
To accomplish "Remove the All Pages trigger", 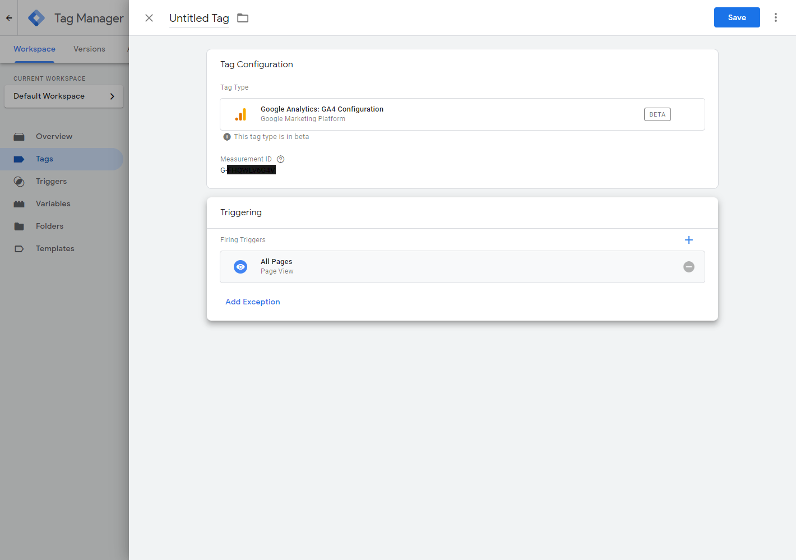I will 689,267.
